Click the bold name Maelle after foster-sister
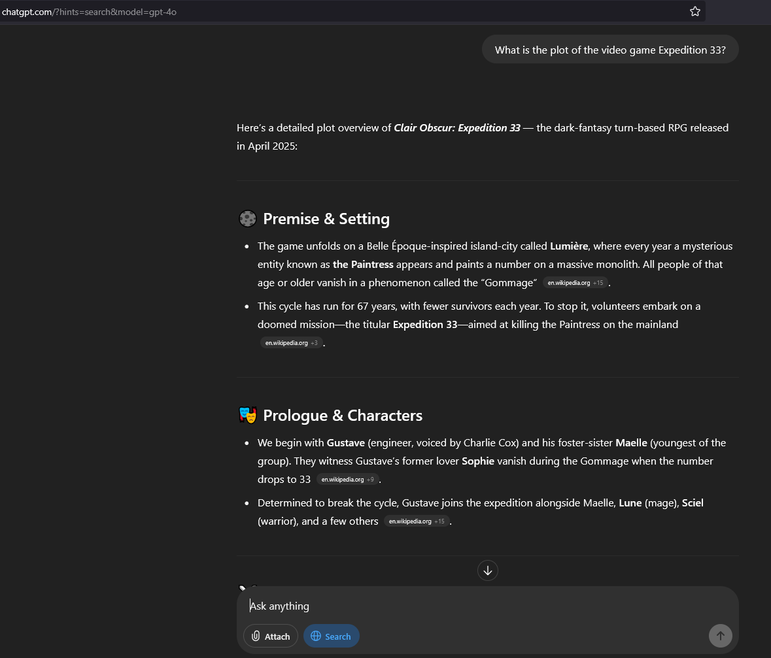The width and height of the screenshot is (771, 658). (631, 443)
